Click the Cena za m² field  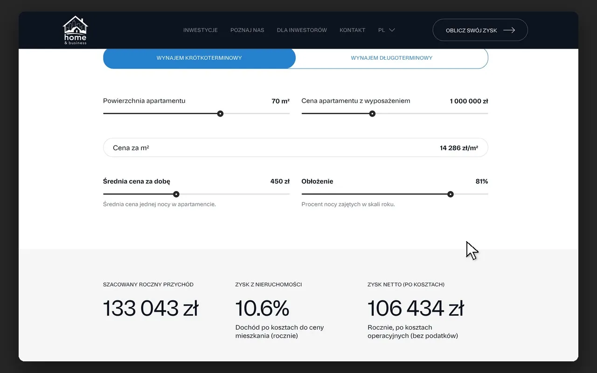(296, 148)
